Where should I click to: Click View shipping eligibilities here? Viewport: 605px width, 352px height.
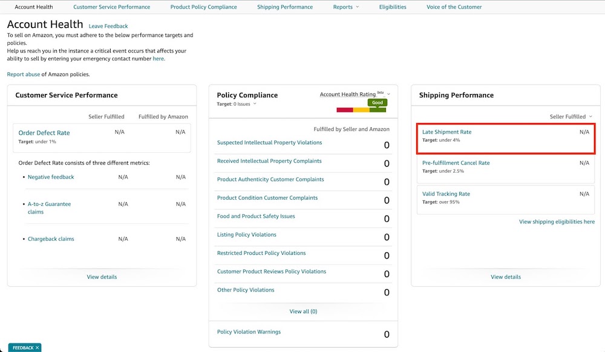point(557,222)
